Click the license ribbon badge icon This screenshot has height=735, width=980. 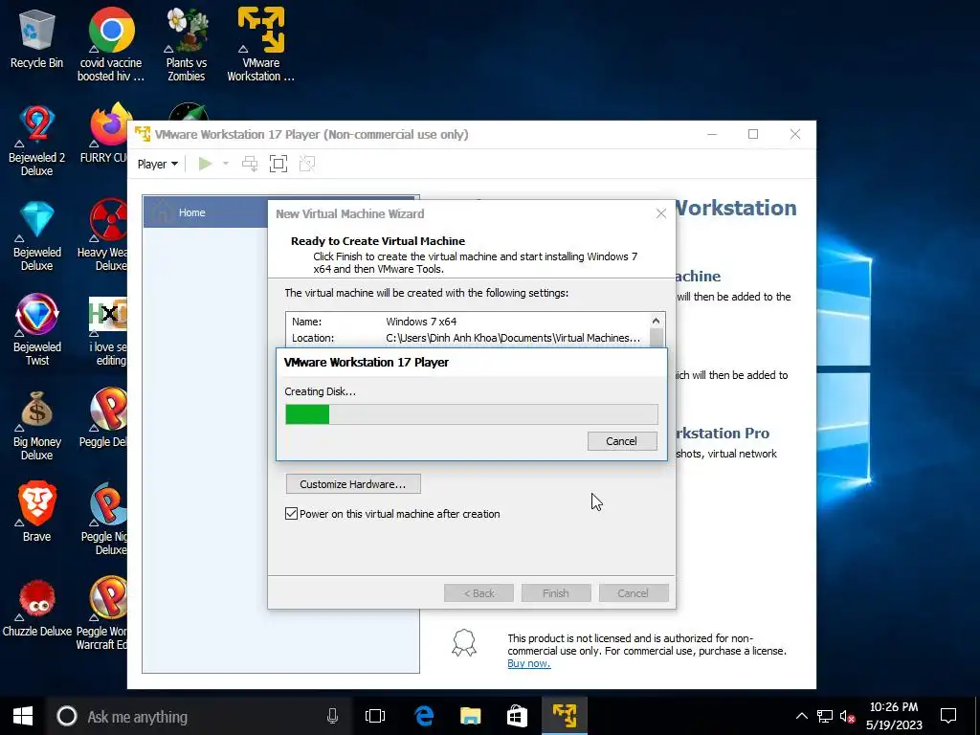tap(464, 643)
